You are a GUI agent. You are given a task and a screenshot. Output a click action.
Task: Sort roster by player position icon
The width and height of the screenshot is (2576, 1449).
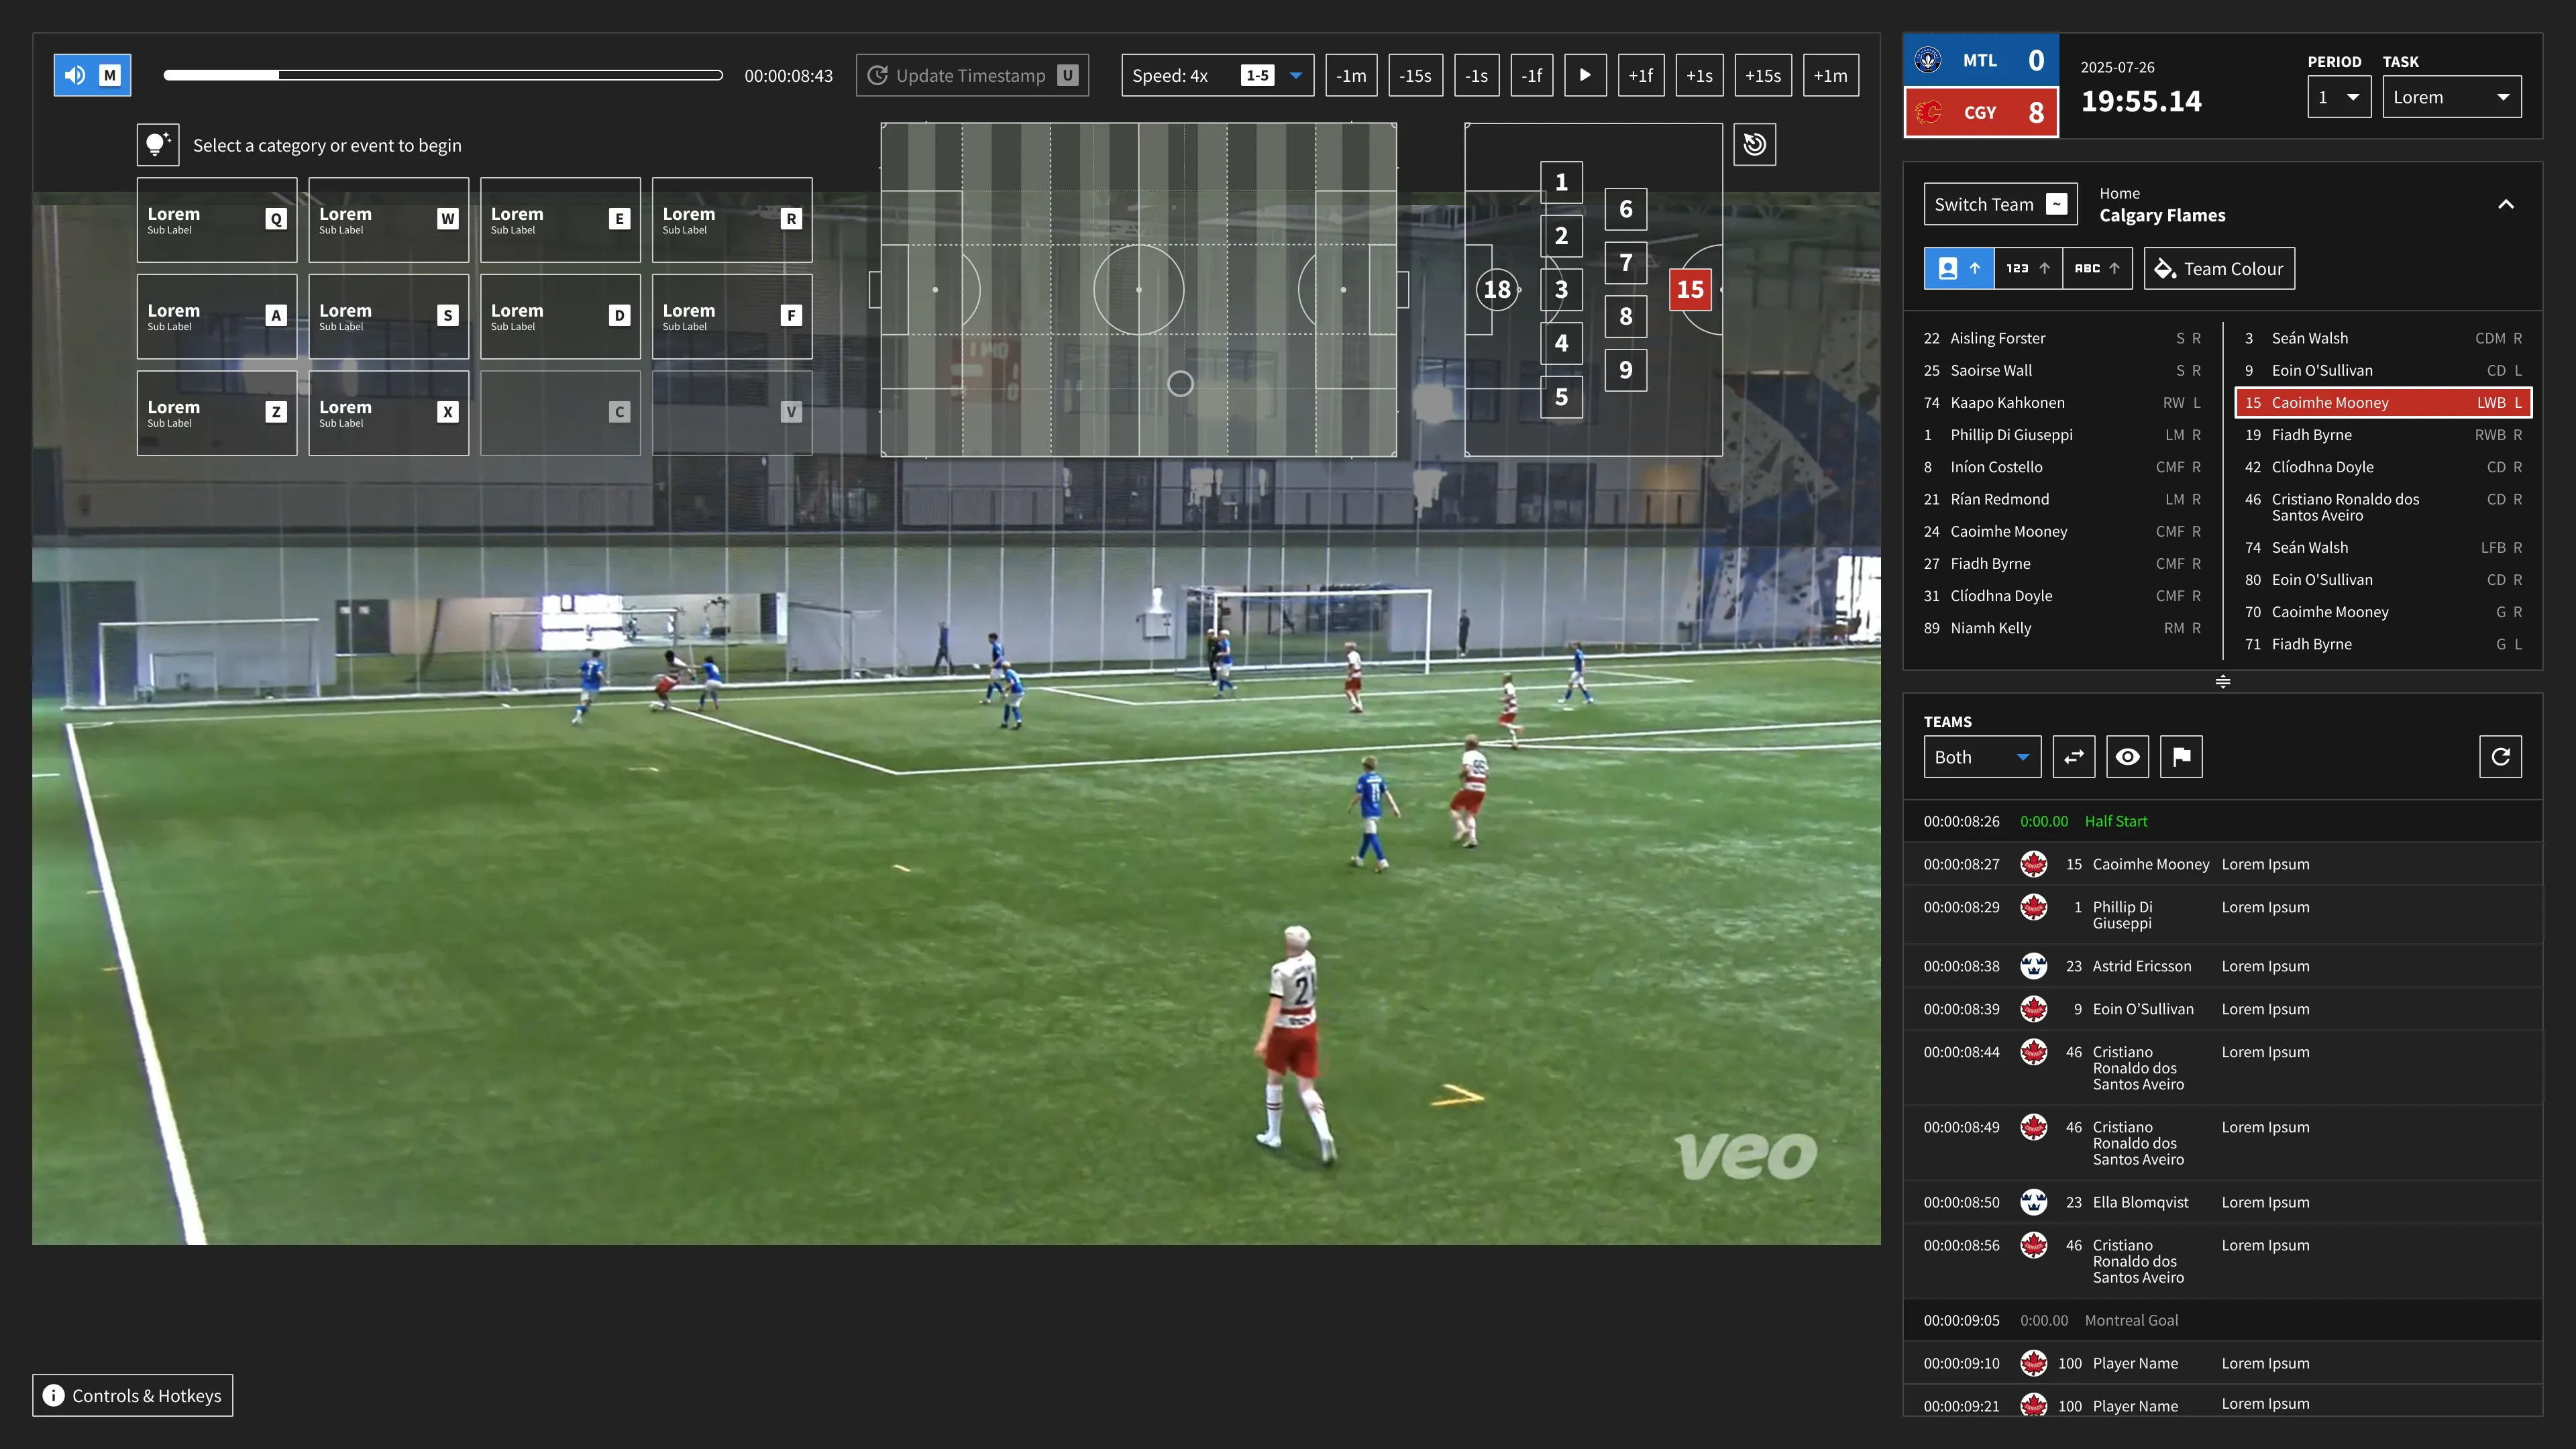coord(1959,268)
